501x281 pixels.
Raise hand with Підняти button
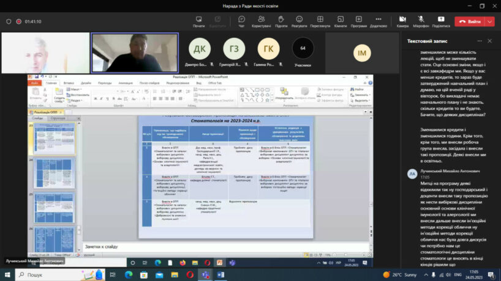click(281, 21)
